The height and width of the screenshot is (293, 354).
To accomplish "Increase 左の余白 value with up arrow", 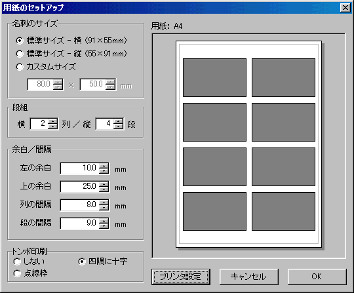I will point(104,166).
